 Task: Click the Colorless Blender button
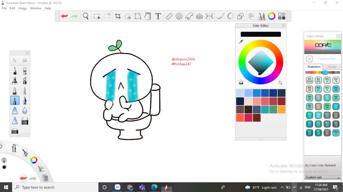click(x=309, y=59)
